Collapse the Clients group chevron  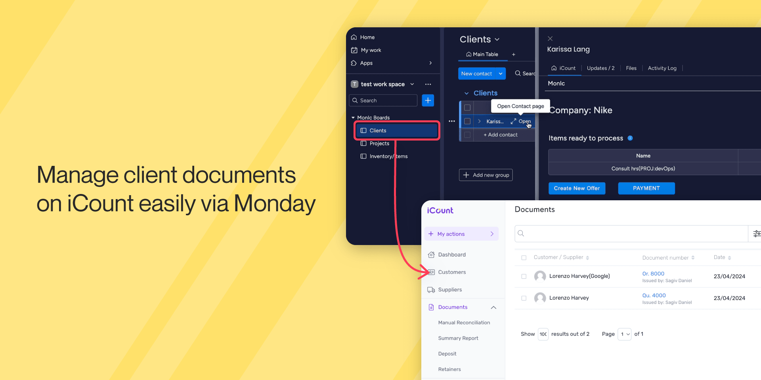(x=467, y=93)
